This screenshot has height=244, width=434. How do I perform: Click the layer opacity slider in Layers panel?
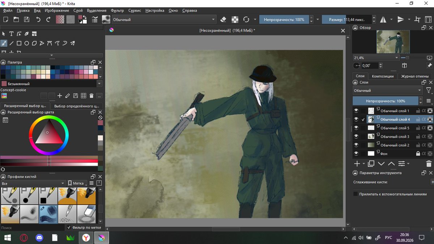386,101
